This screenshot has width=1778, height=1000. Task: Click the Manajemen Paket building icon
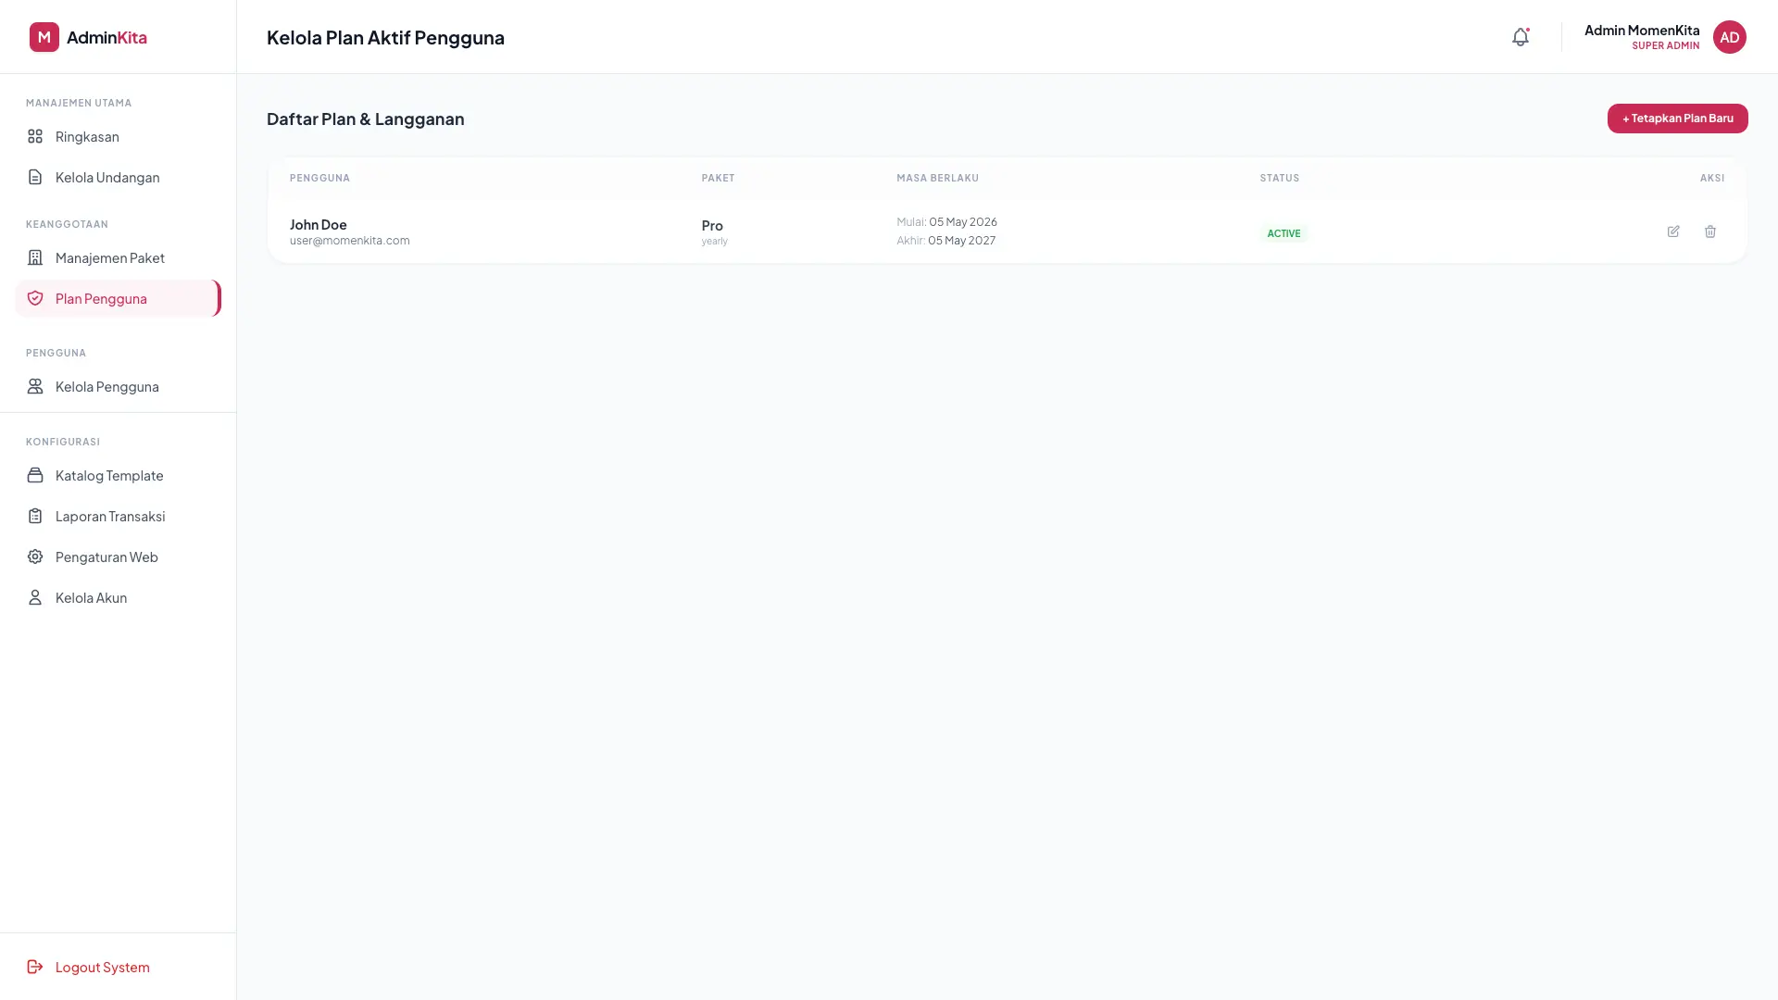pyautogui.click(x=35, y=257)
